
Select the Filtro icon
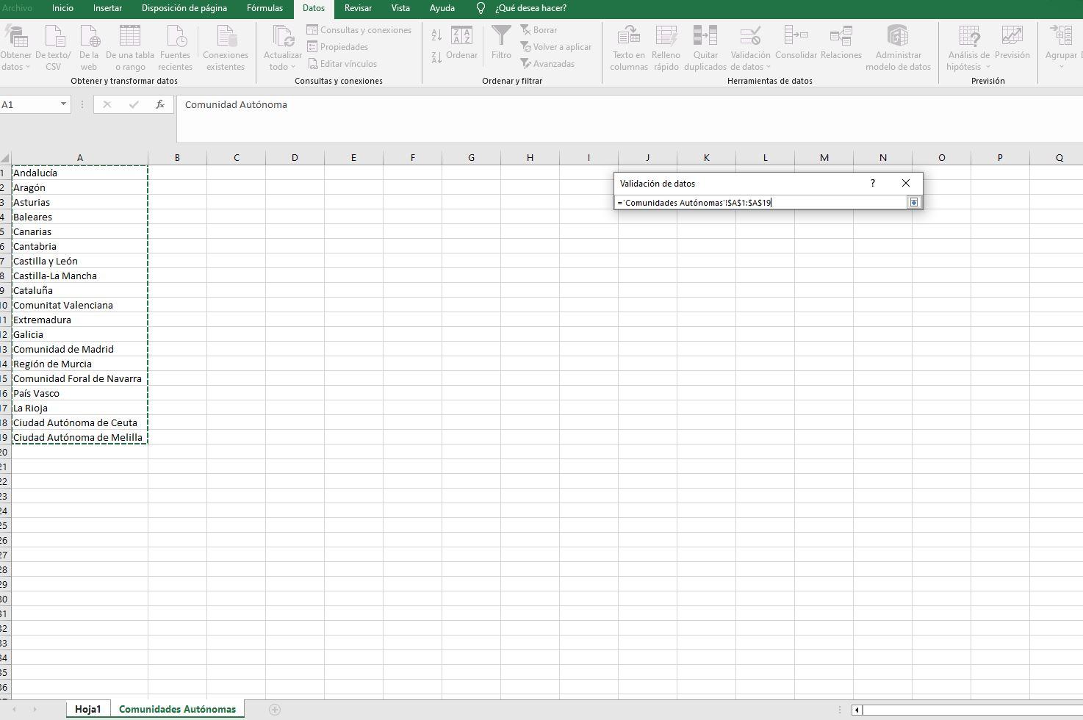point(500,44)
